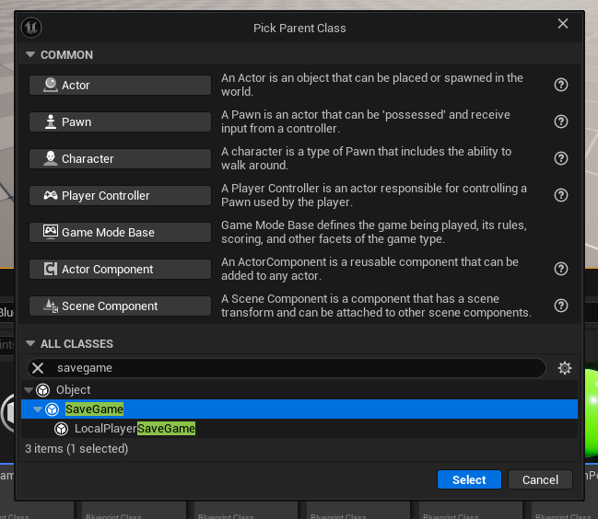Click the Unreal Engine logo icon in title bar
The image size is (598, 519).
[31, 28]
